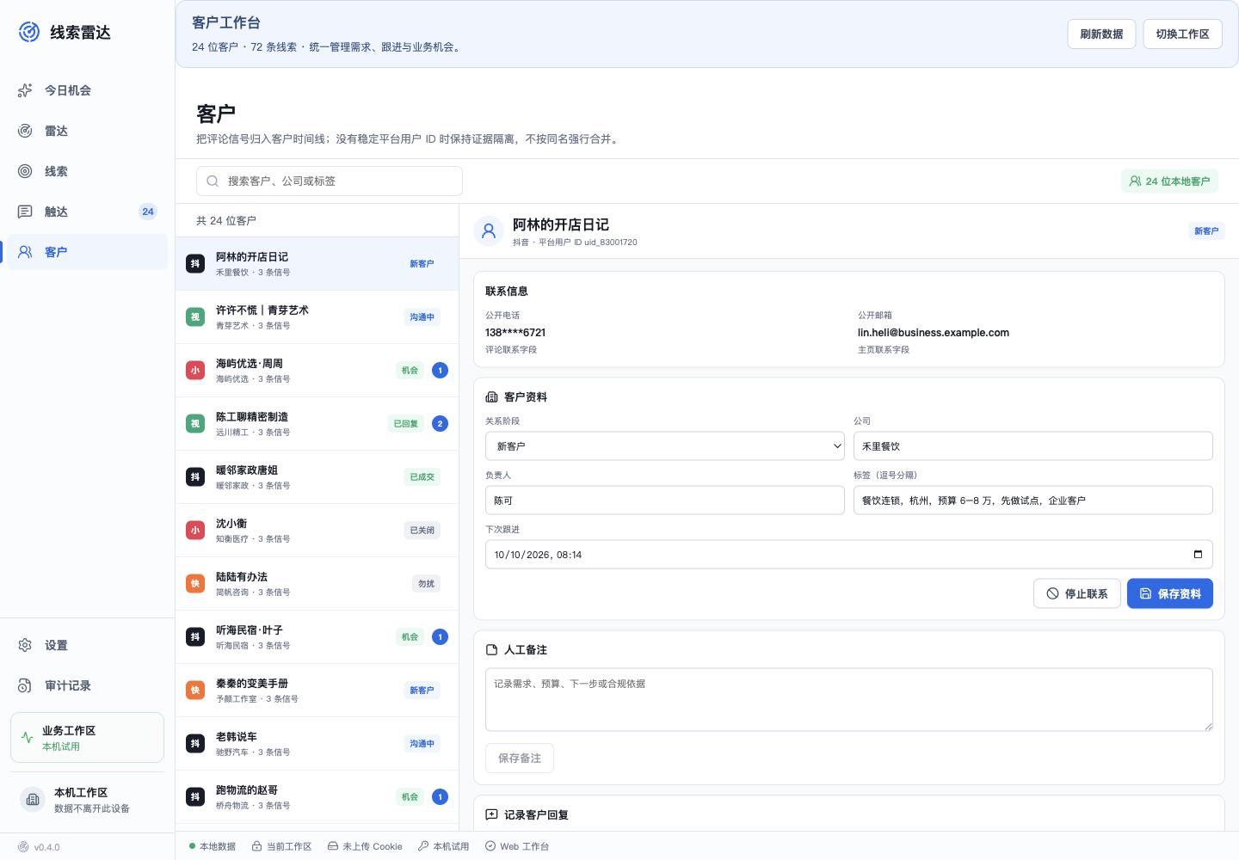The image size is (1239, 860).
Task: Click the 保存资料 button
Action: (1170, 593)
